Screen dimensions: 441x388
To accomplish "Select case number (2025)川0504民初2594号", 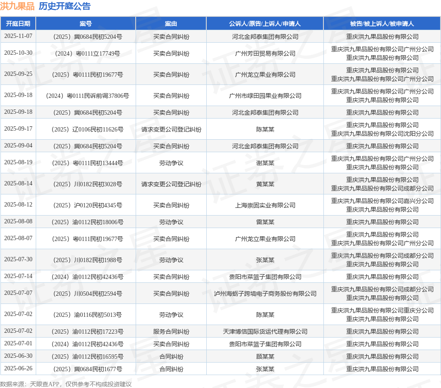I will pos(87,294).
